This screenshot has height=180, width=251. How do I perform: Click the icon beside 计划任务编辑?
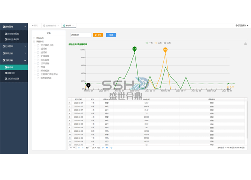[6, 34]
